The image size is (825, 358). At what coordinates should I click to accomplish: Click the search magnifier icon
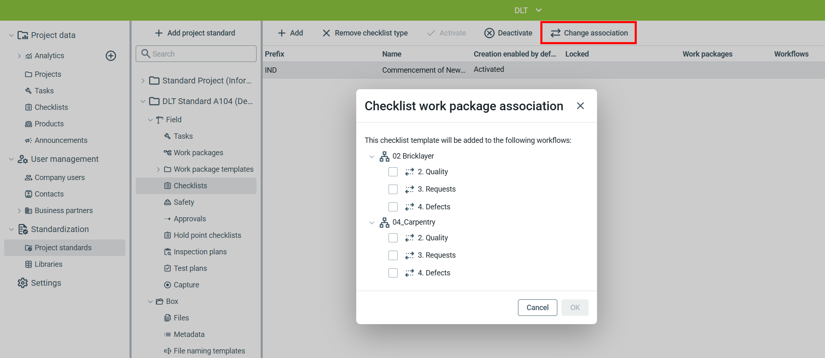point(146,54)
